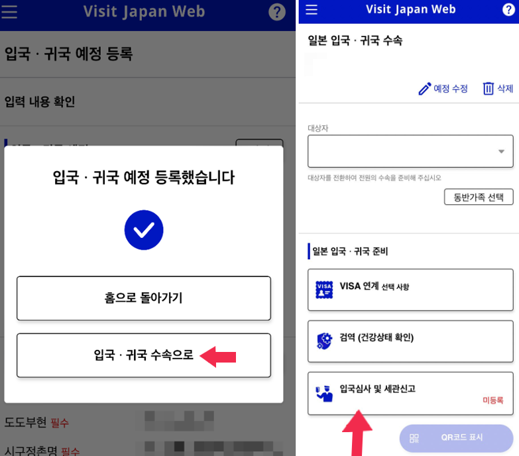
Task: Click 동반가족 선택 button
Action: coord(479,198)
